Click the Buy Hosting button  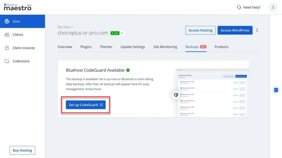tap(22, 150)
